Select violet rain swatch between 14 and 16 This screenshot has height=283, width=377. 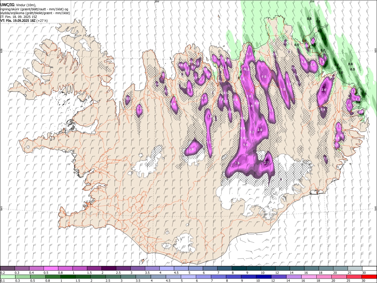coord(293,277)
